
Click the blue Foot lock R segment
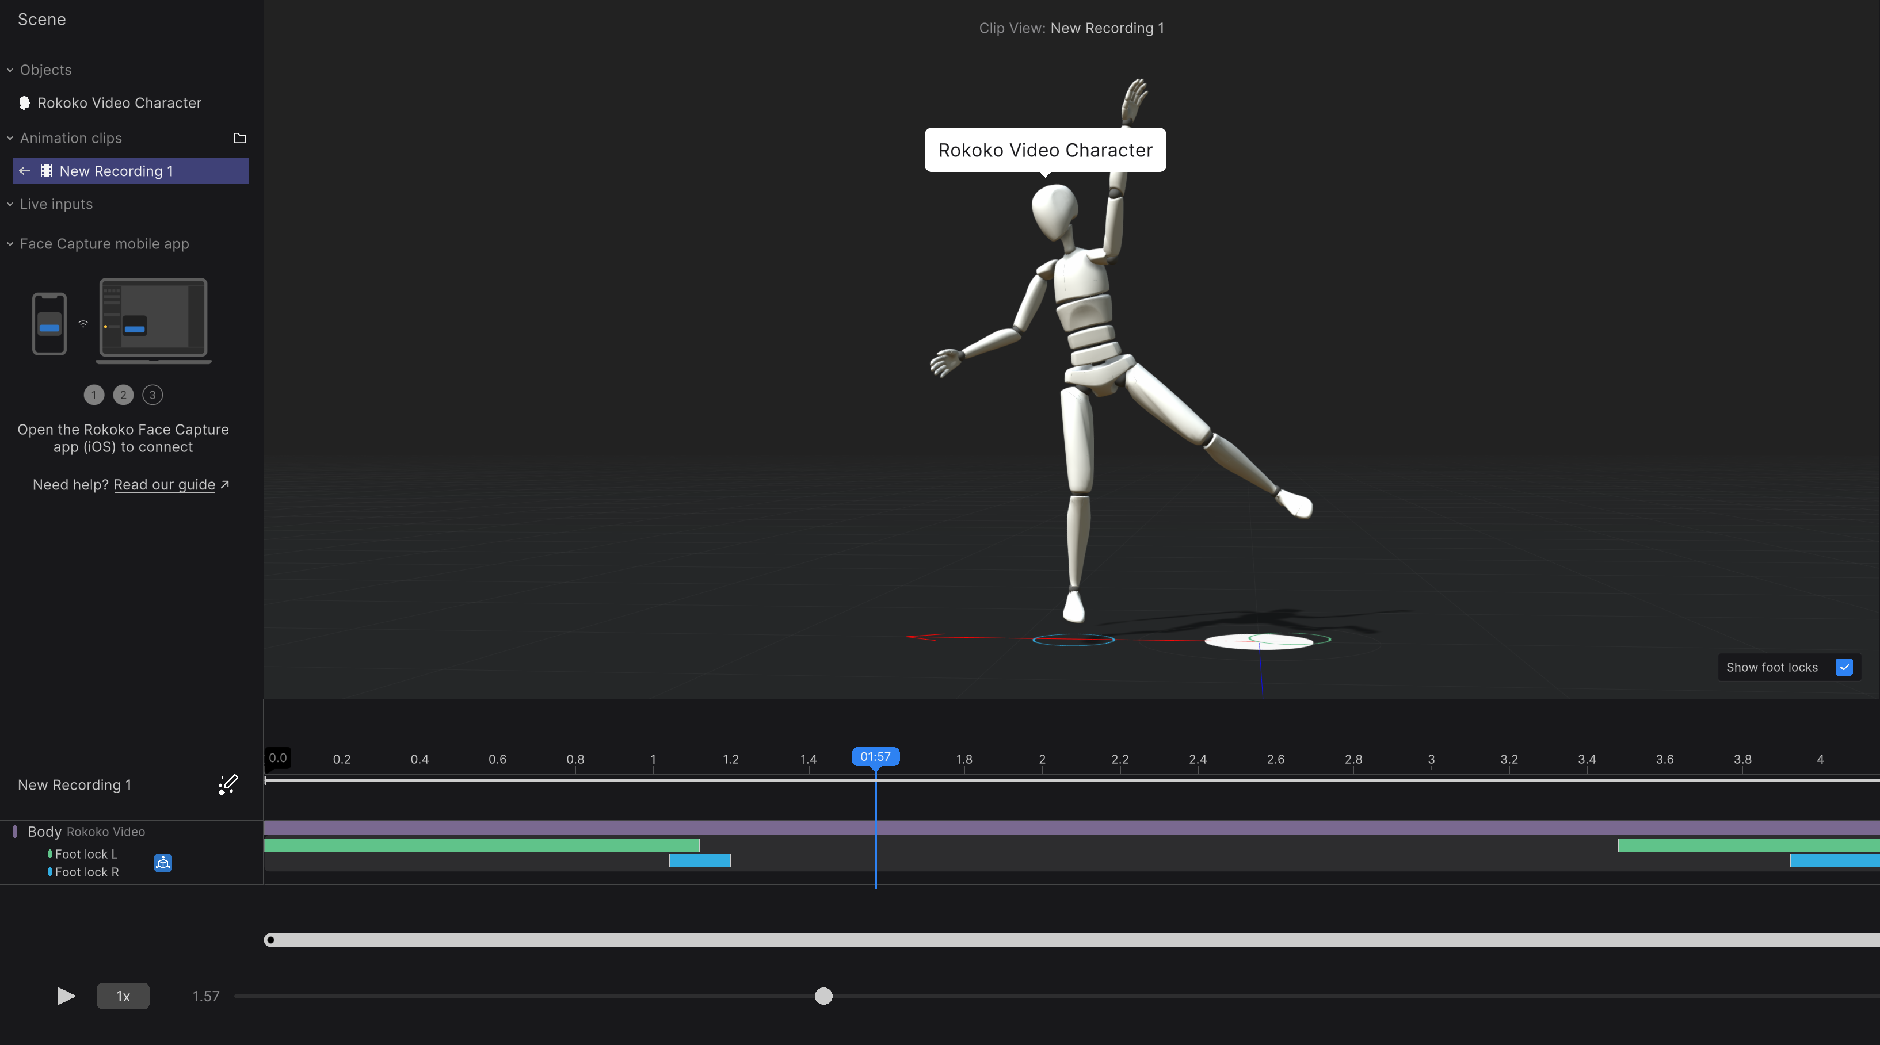[699, 860]
